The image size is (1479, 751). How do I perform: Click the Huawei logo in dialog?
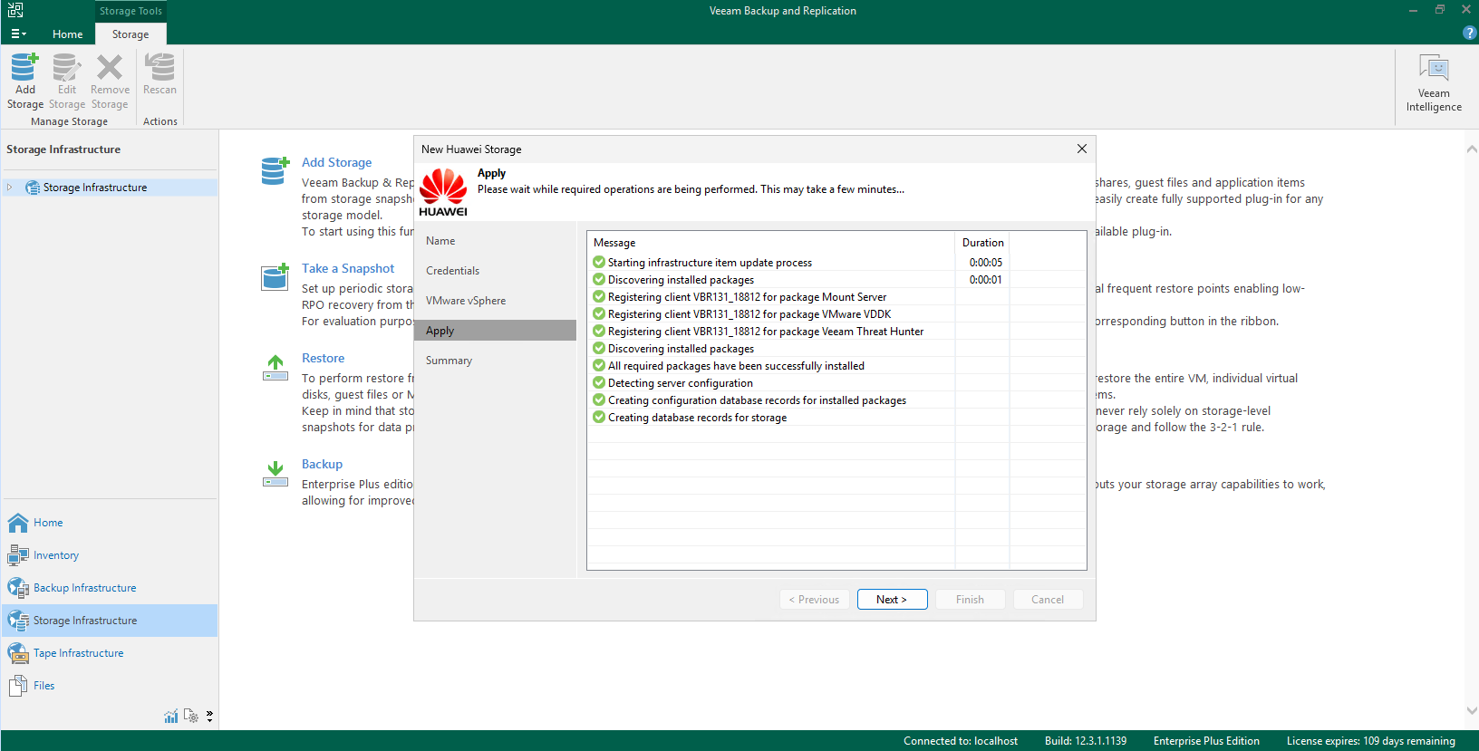click(x=443, y=192)
